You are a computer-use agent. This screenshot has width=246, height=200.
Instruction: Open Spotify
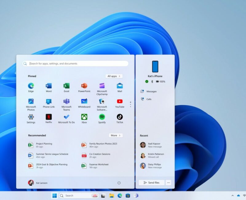point(102,119)
